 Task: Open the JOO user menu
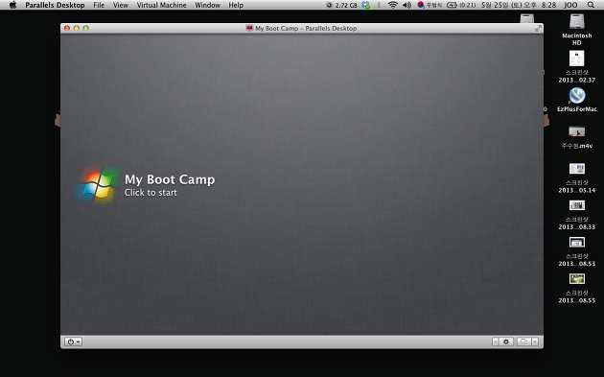(570, 5)
